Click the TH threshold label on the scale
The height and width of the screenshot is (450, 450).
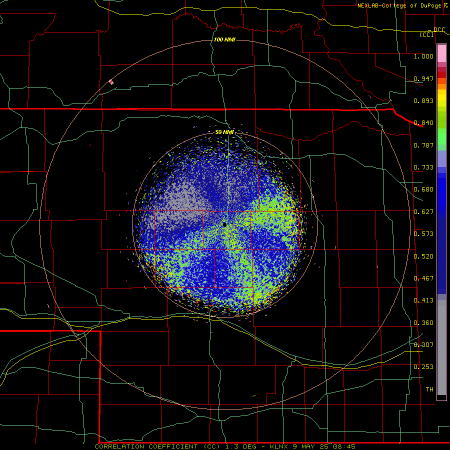point(429,389)
